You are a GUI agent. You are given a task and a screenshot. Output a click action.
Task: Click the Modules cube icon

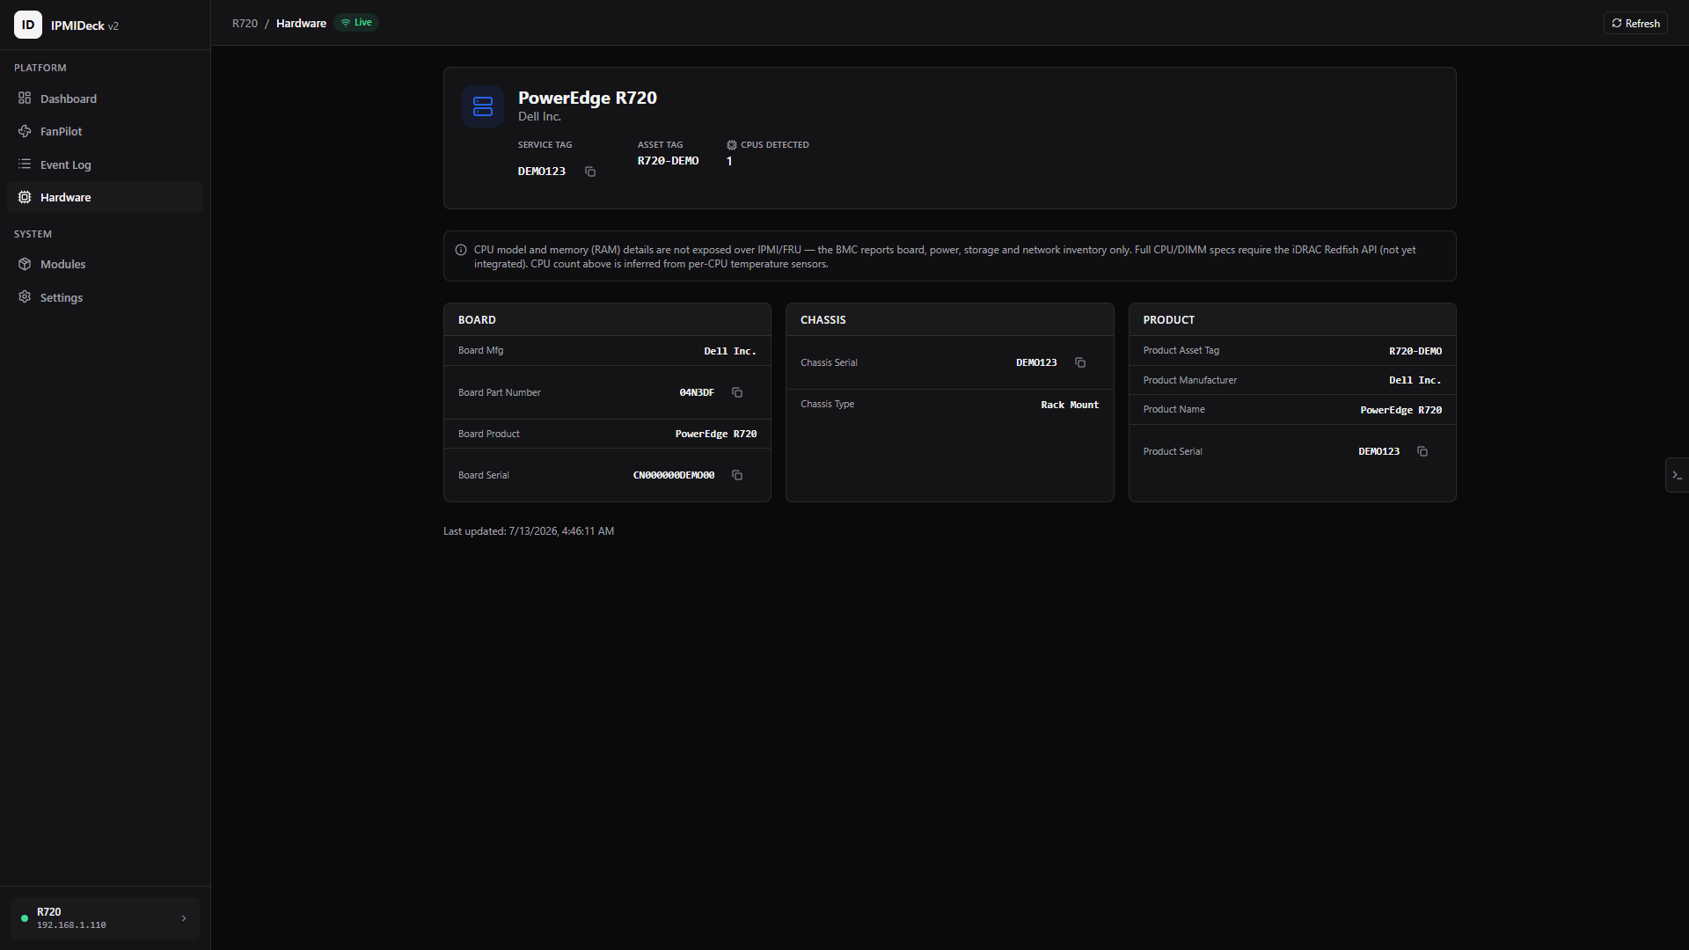pyautogui.click(x=25, y=264)
